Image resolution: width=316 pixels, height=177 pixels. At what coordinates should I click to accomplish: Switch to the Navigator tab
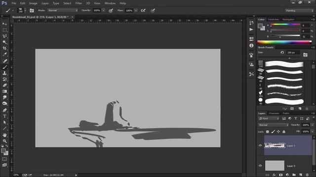coord(288,20)
